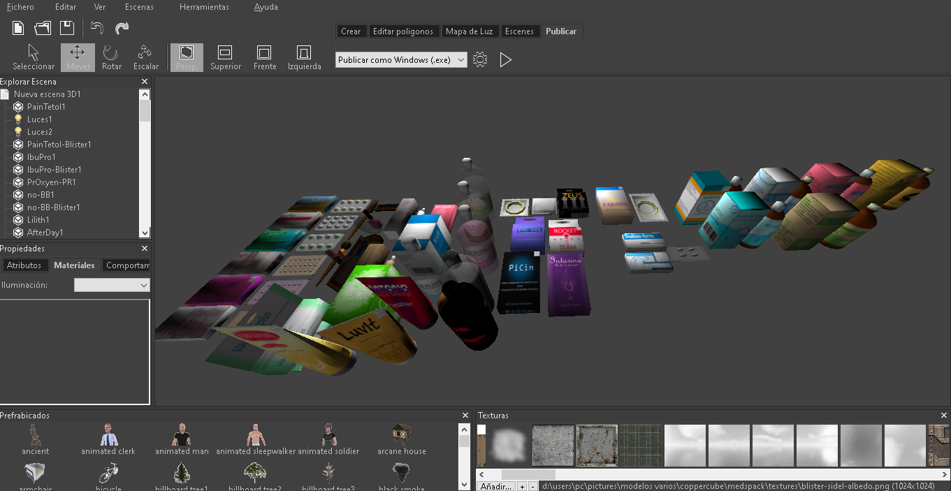Switch to the Crear tab

[x=351, y=31]
